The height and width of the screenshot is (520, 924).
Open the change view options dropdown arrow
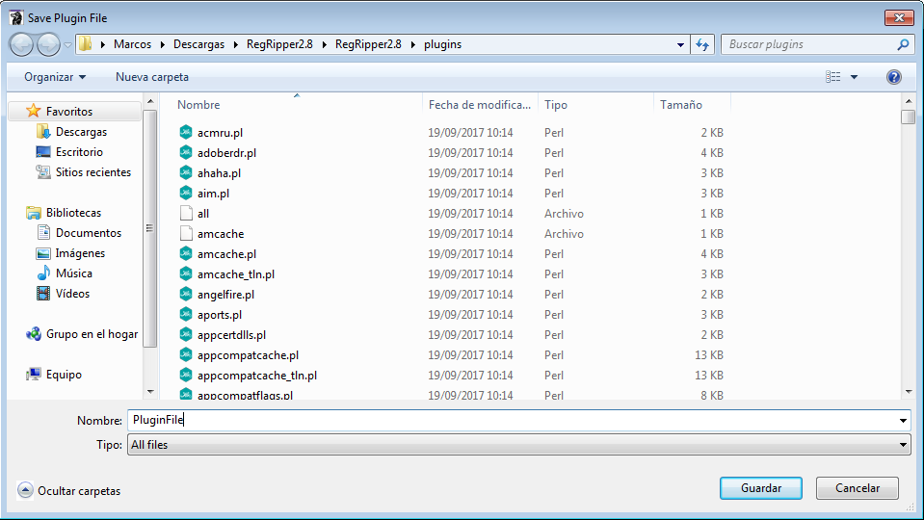pos(854,77)
